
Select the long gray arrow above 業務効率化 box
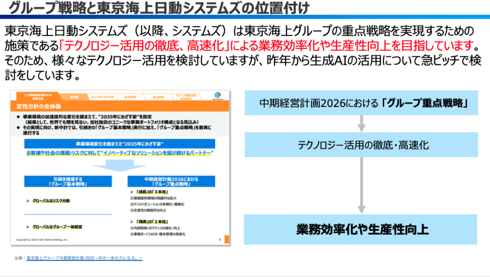(x=361, y=185)
